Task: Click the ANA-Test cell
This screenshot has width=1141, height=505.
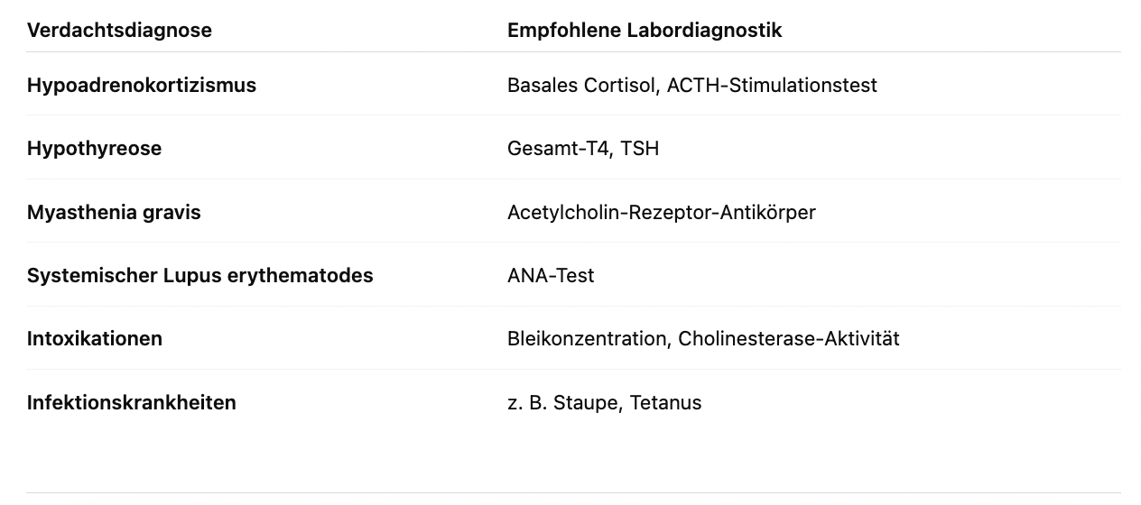Action: click(551, 276)
